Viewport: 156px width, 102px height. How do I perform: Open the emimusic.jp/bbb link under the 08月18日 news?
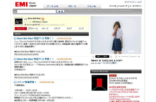[26, 77]
